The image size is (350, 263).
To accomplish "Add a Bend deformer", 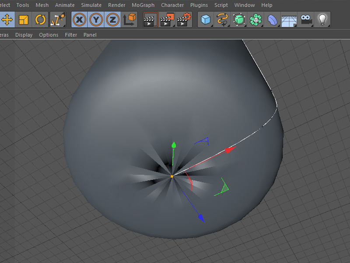I will pos(272,20).
